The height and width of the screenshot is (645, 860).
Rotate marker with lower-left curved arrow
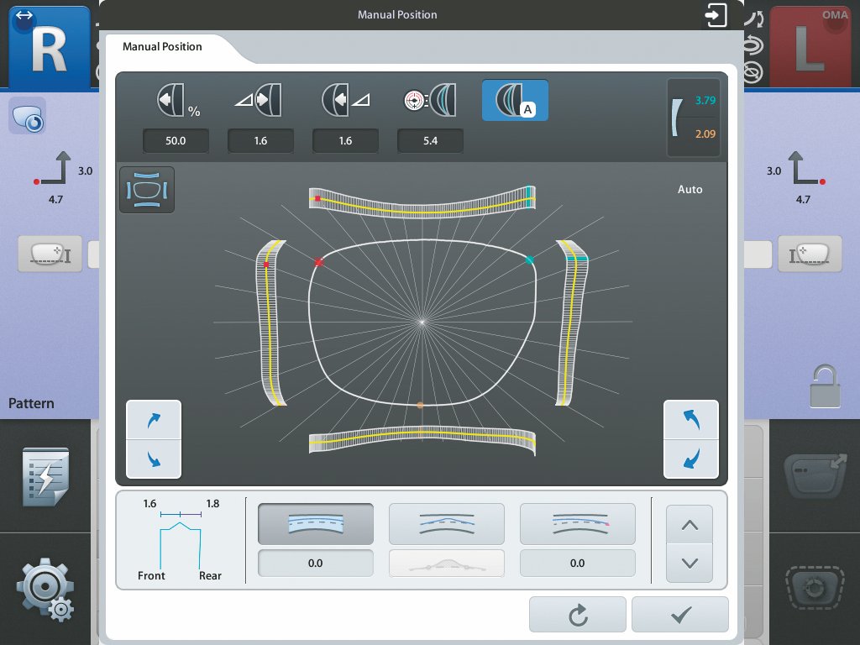pos(154,459)
